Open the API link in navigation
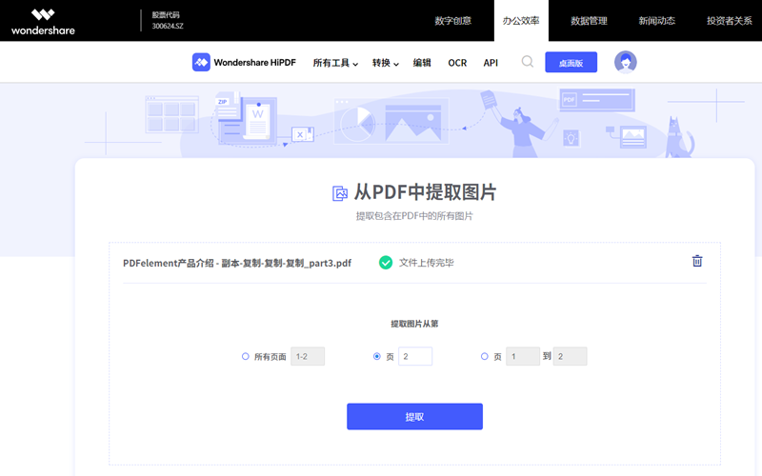This screenshot has height=476, width=762. [491, 63]
